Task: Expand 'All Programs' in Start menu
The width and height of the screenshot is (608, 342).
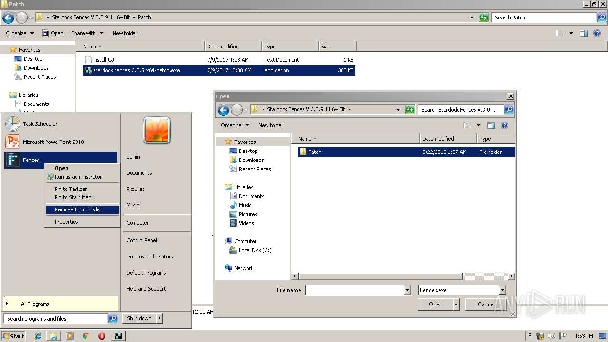Action: pos(60,304)
